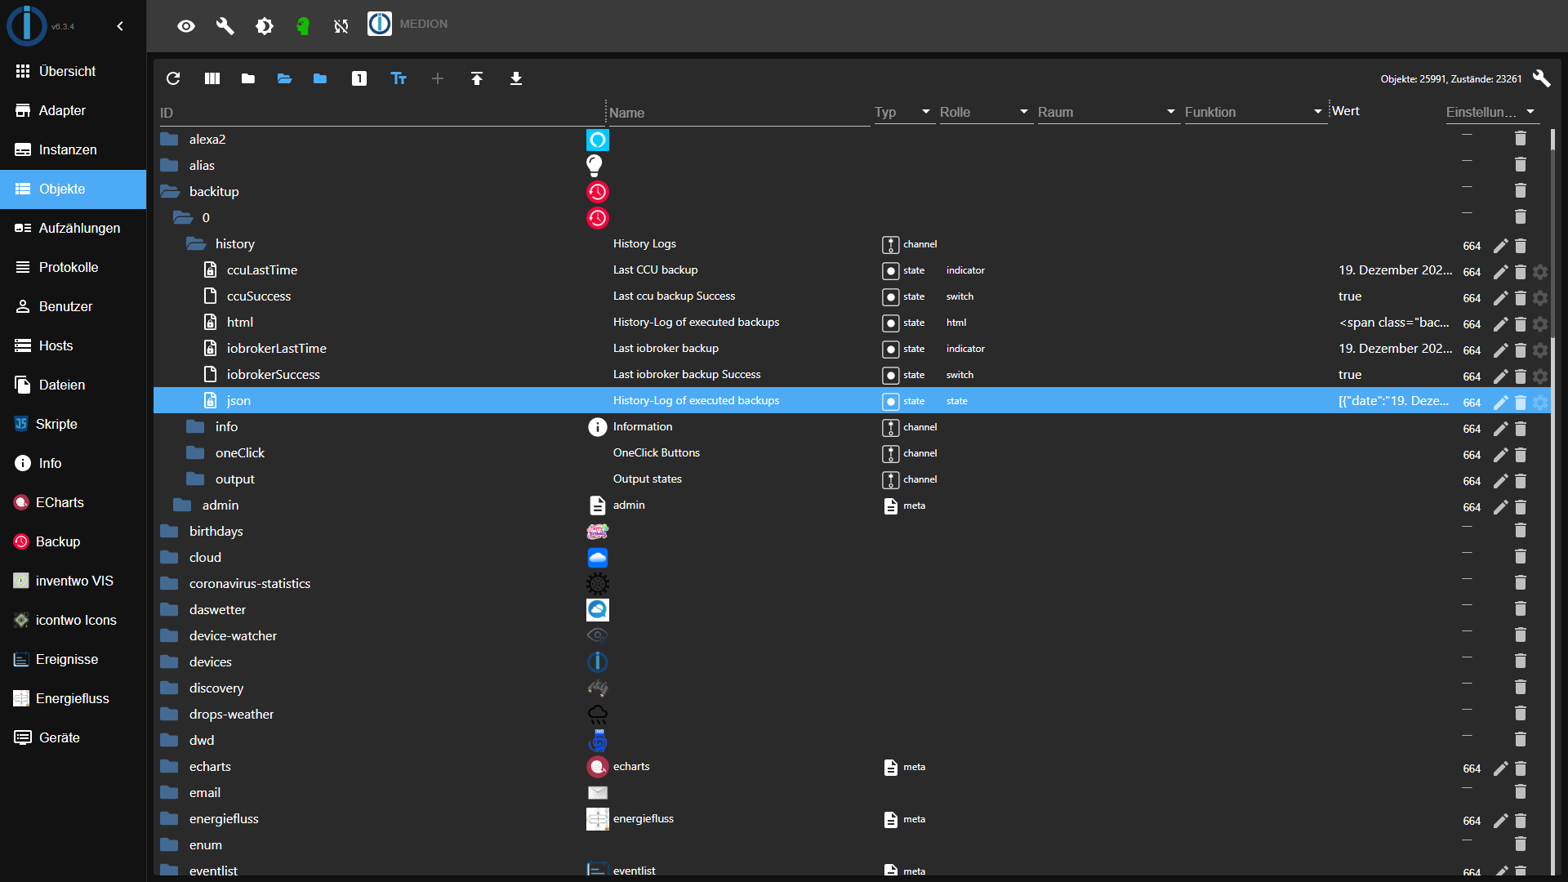Open Skripte in the sidebar

click(73, 424)
